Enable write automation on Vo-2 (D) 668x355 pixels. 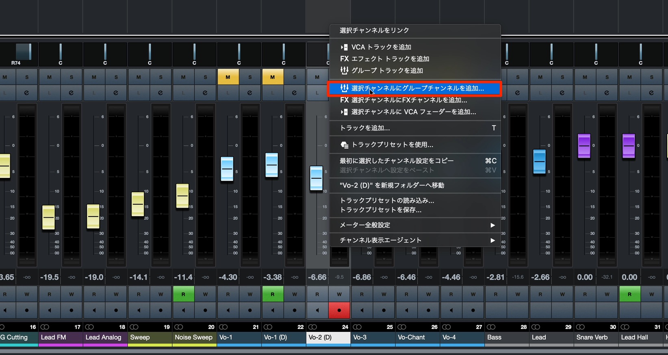(339, 294)
